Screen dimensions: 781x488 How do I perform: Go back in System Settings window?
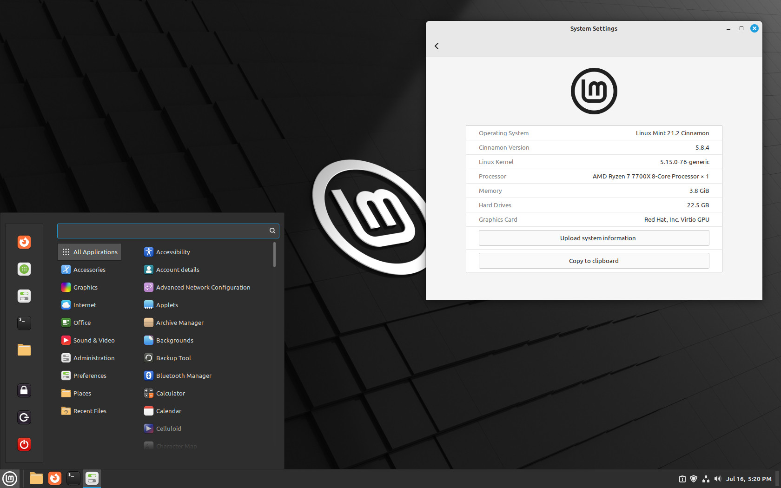(437, 46)
